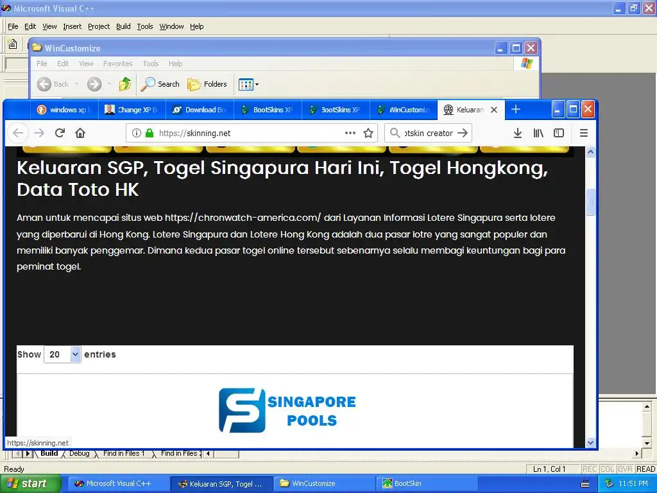
Task: Click the address bar URL skinning.net
Action: click(195, 134)
